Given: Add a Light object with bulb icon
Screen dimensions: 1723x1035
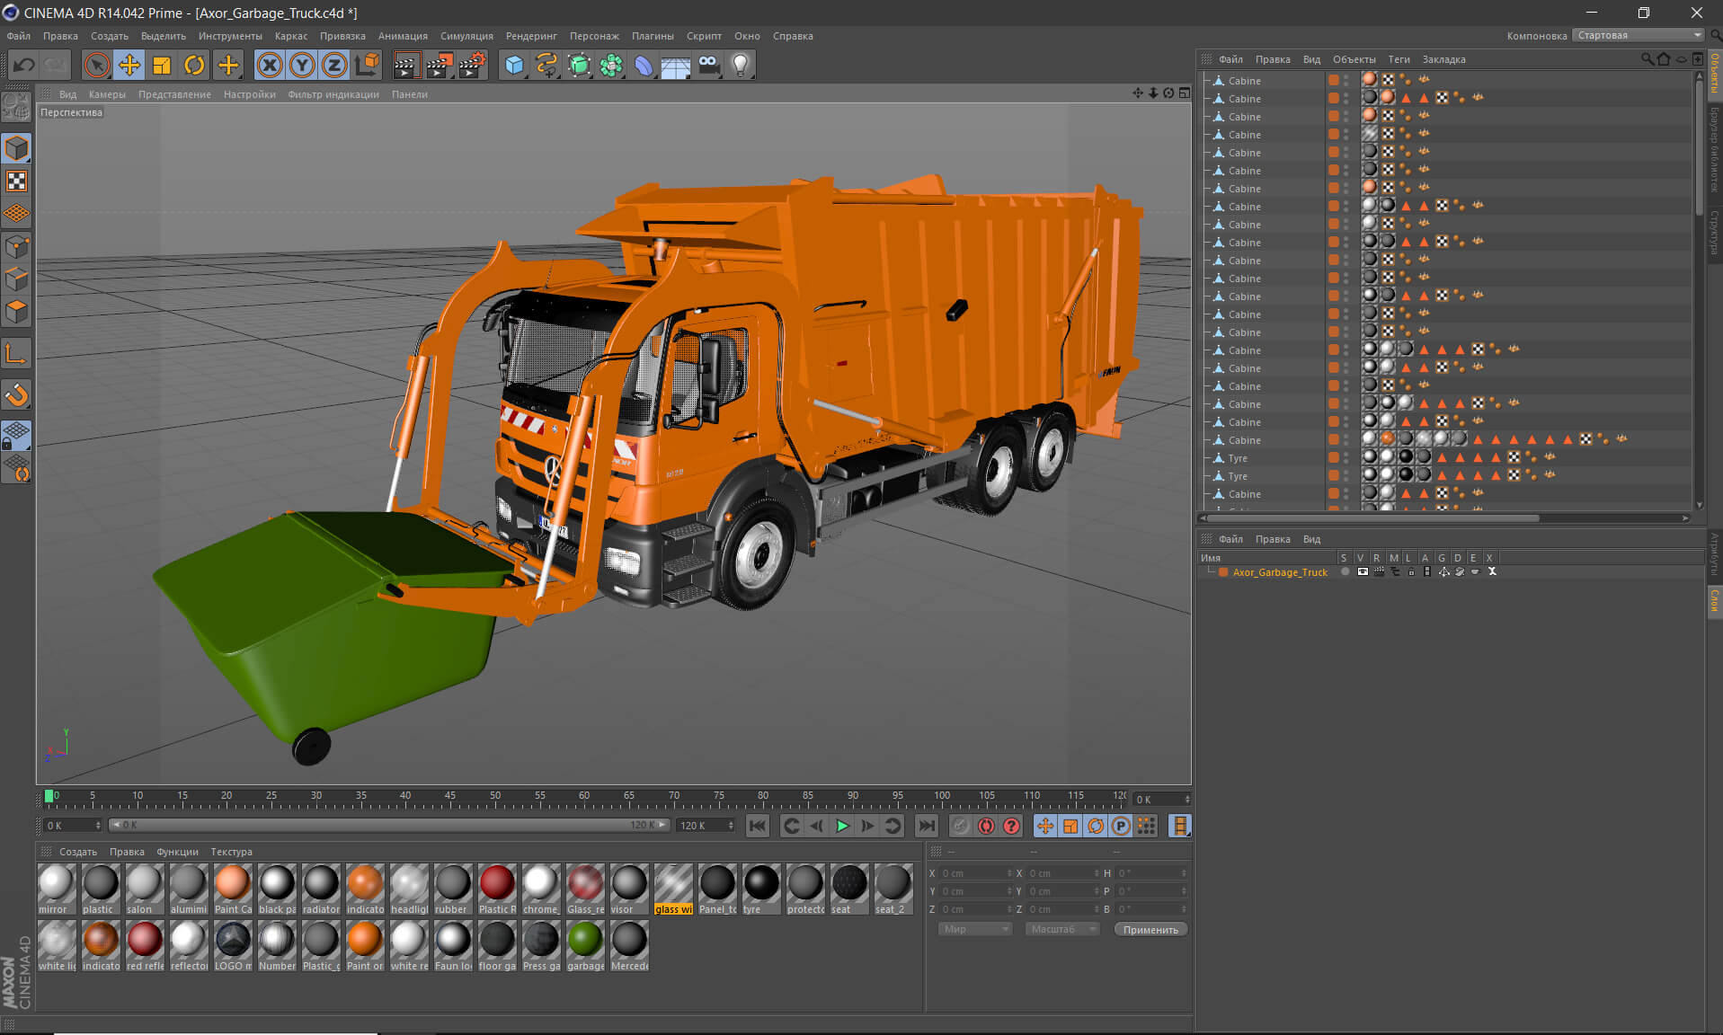Looking at the screenshot, I should point(741,65).
